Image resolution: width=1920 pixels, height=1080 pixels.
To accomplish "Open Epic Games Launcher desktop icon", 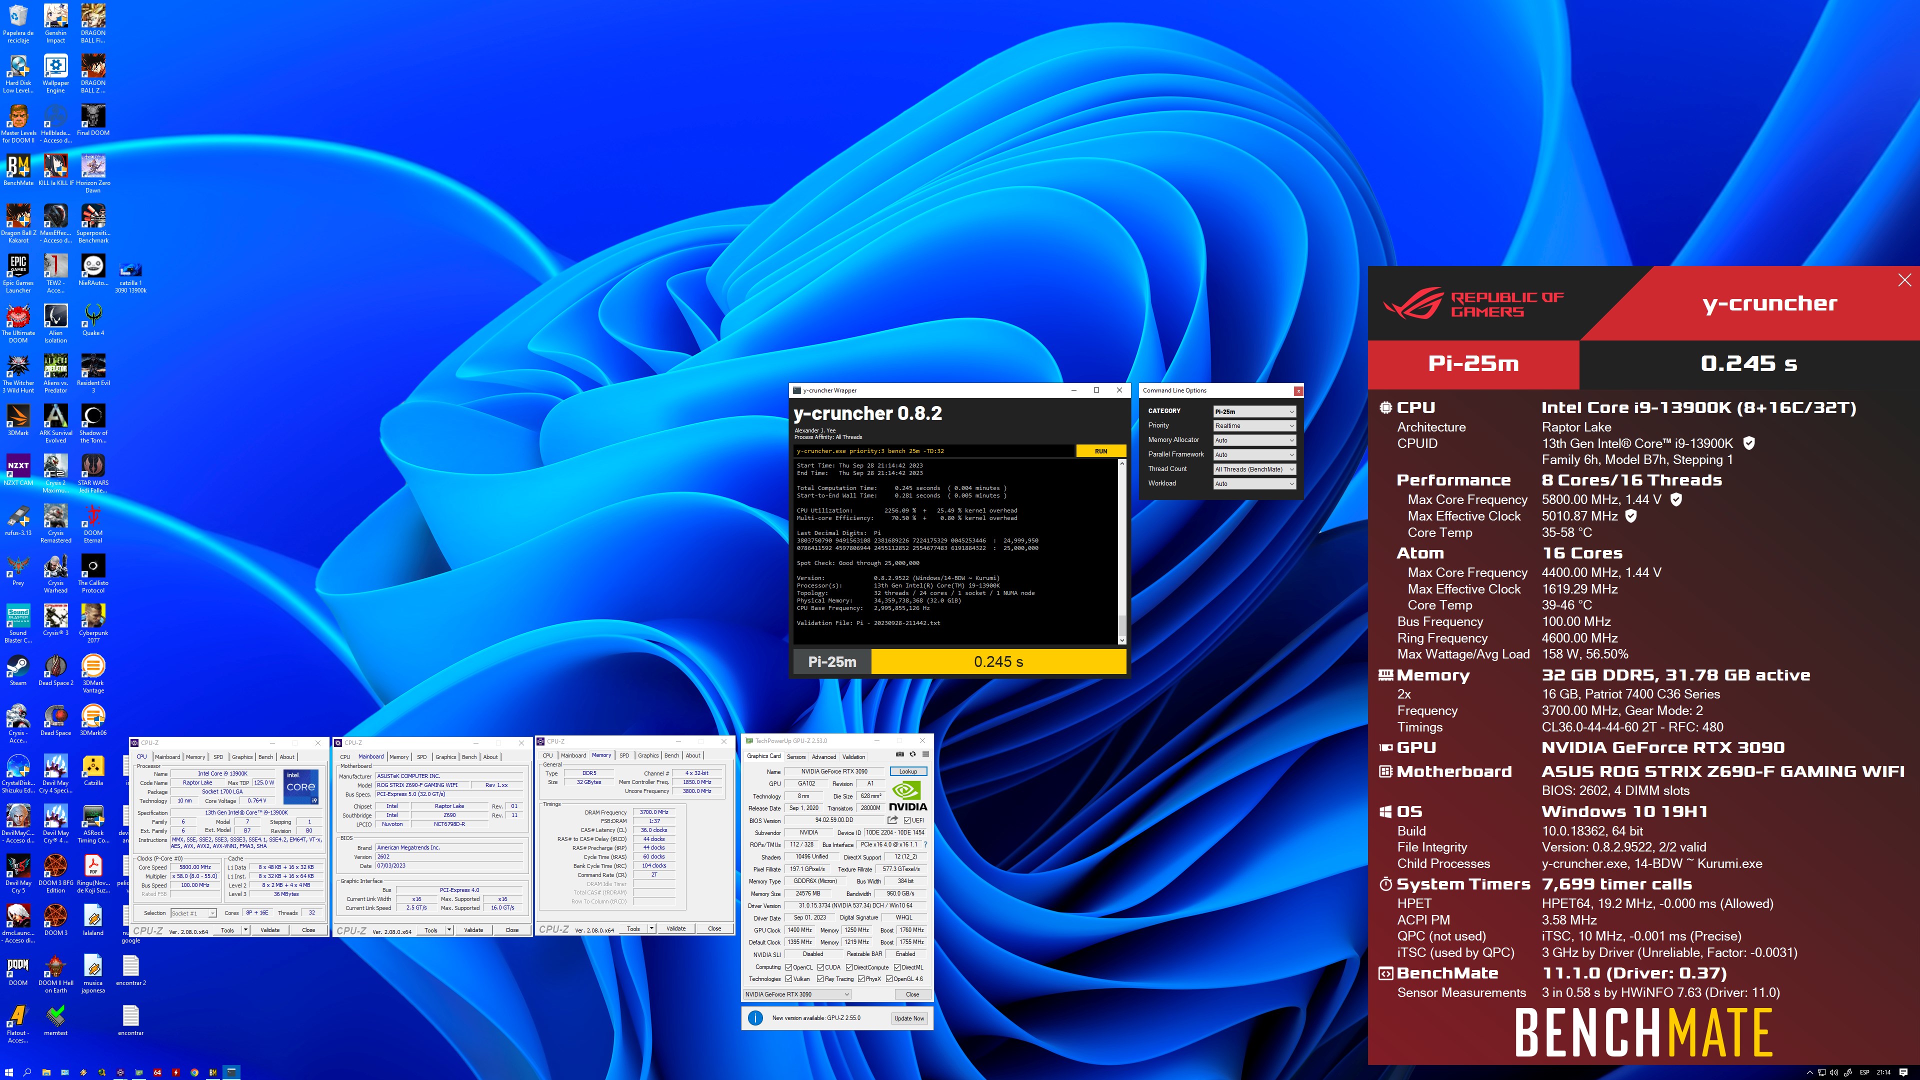I will point(18,273).
